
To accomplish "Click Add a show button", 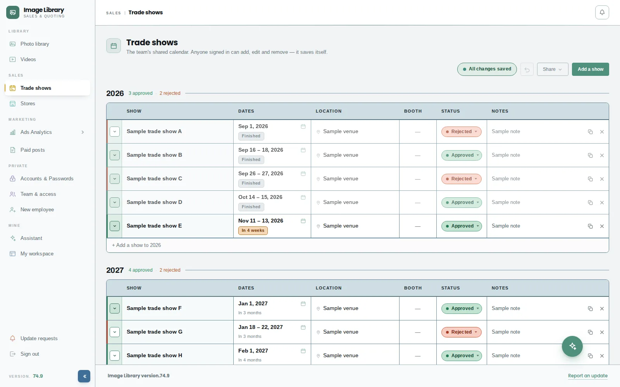I will point(590,69).
